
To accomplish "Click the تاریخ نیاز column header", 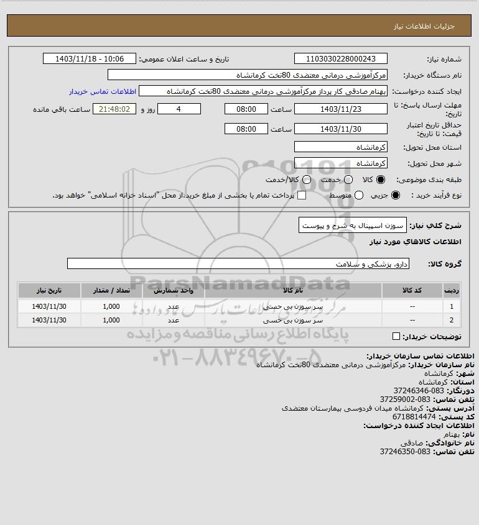I will (x=49, y=291).
